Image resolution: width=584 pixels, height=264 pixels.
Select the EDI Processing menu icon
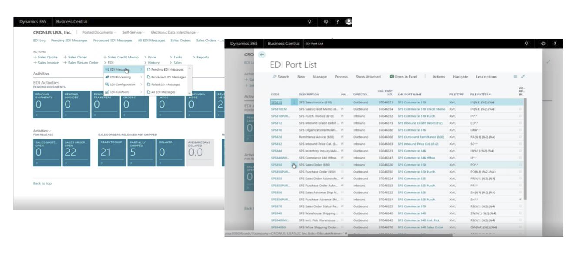108,77
